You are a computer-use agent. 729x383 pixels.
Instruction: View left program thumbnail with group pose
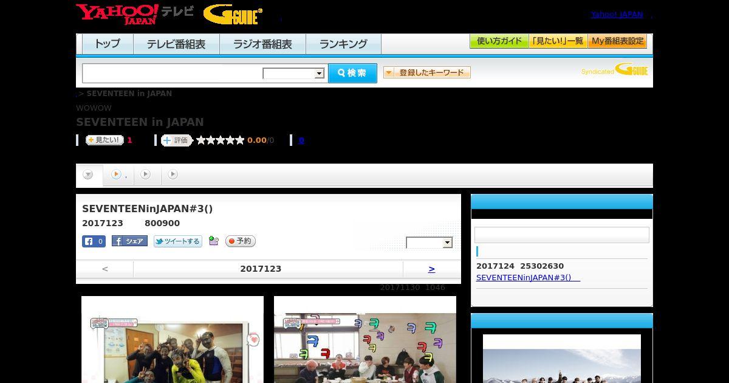pyautogui.click(x=173, y=339)
